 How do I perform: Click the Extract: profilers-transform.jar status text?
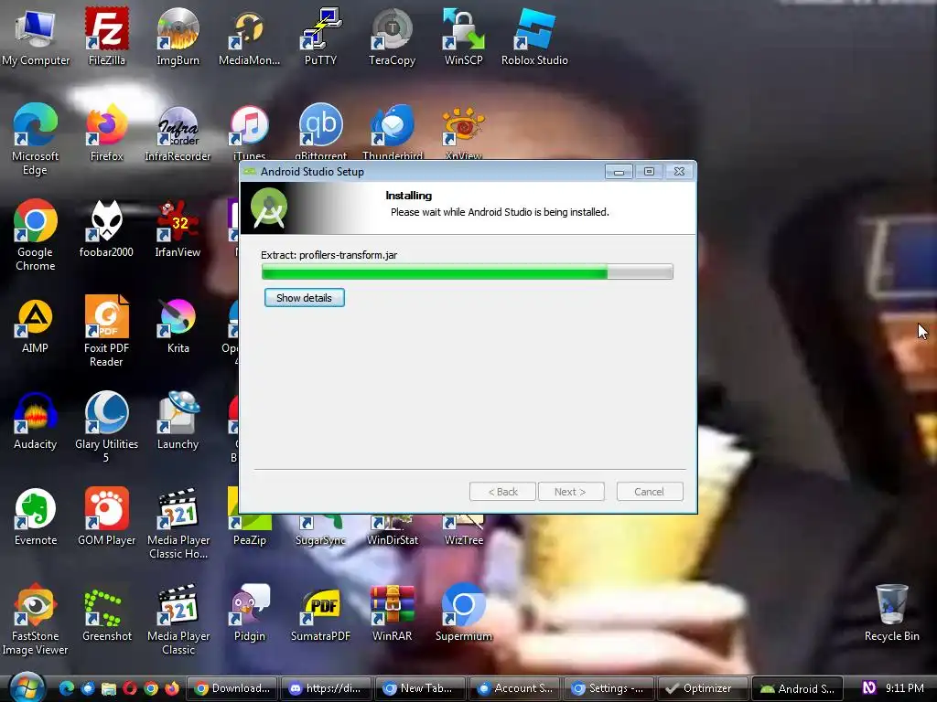329,255
